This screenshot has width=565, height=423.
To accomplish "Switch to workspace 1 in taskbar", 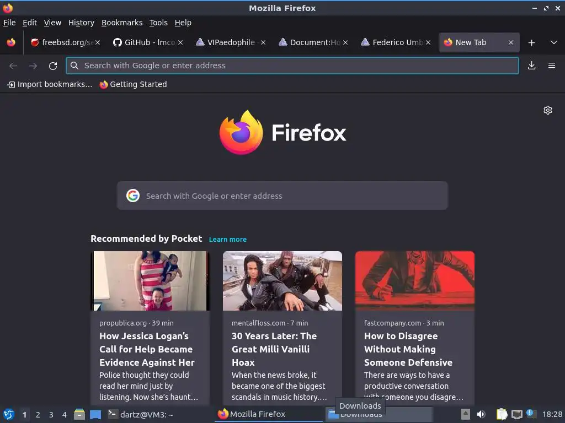I will pos(24,415).
